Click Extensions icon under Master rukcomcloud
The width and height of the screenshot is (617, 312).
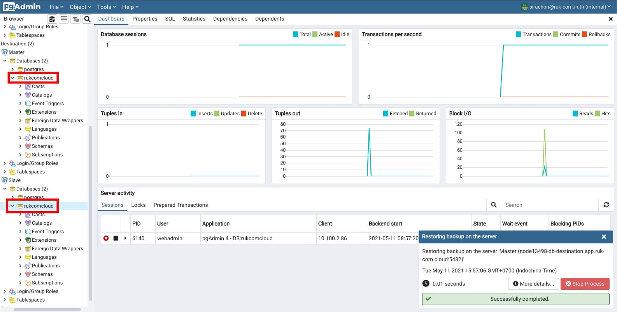(x=28, y=112)
